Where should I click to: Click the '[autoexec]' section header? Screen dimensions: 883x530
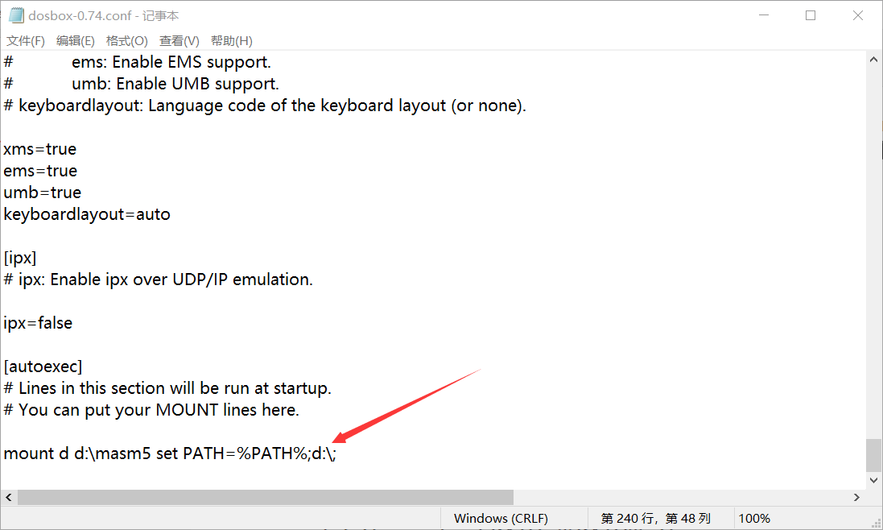point(43,366)
